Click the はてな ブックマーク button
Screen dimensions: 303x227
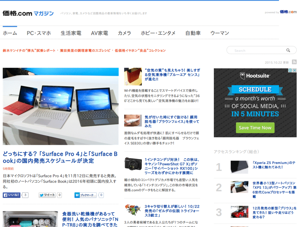pyautogui.click(x=86, y=195)
